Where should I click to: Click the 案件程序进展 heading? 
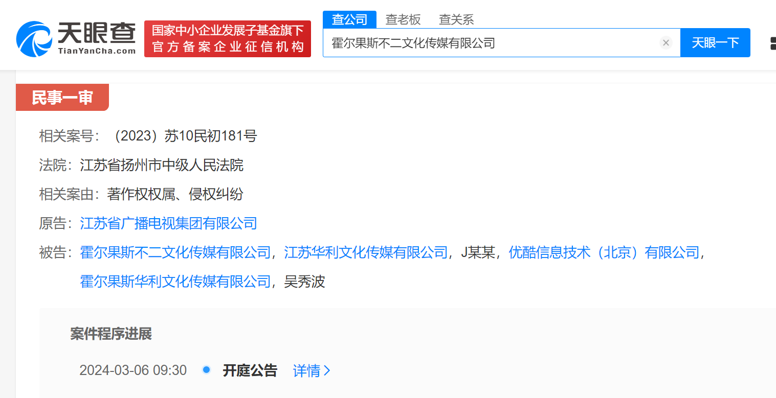click(x=111, y=334)
